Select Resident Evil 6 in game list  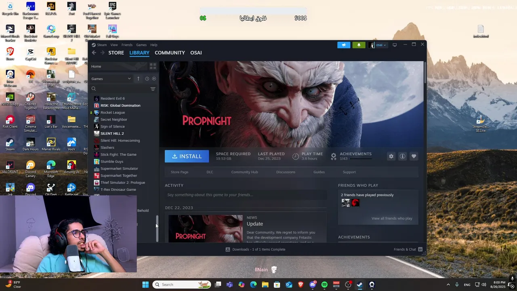point(113,99)
